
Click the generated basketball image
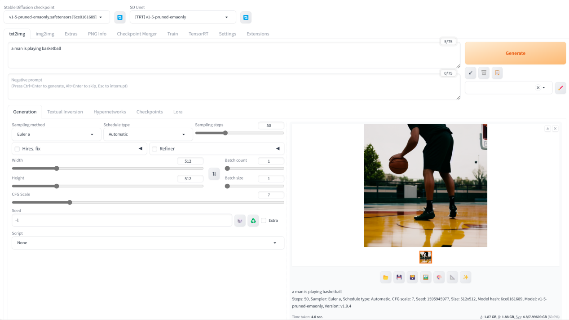426,186
